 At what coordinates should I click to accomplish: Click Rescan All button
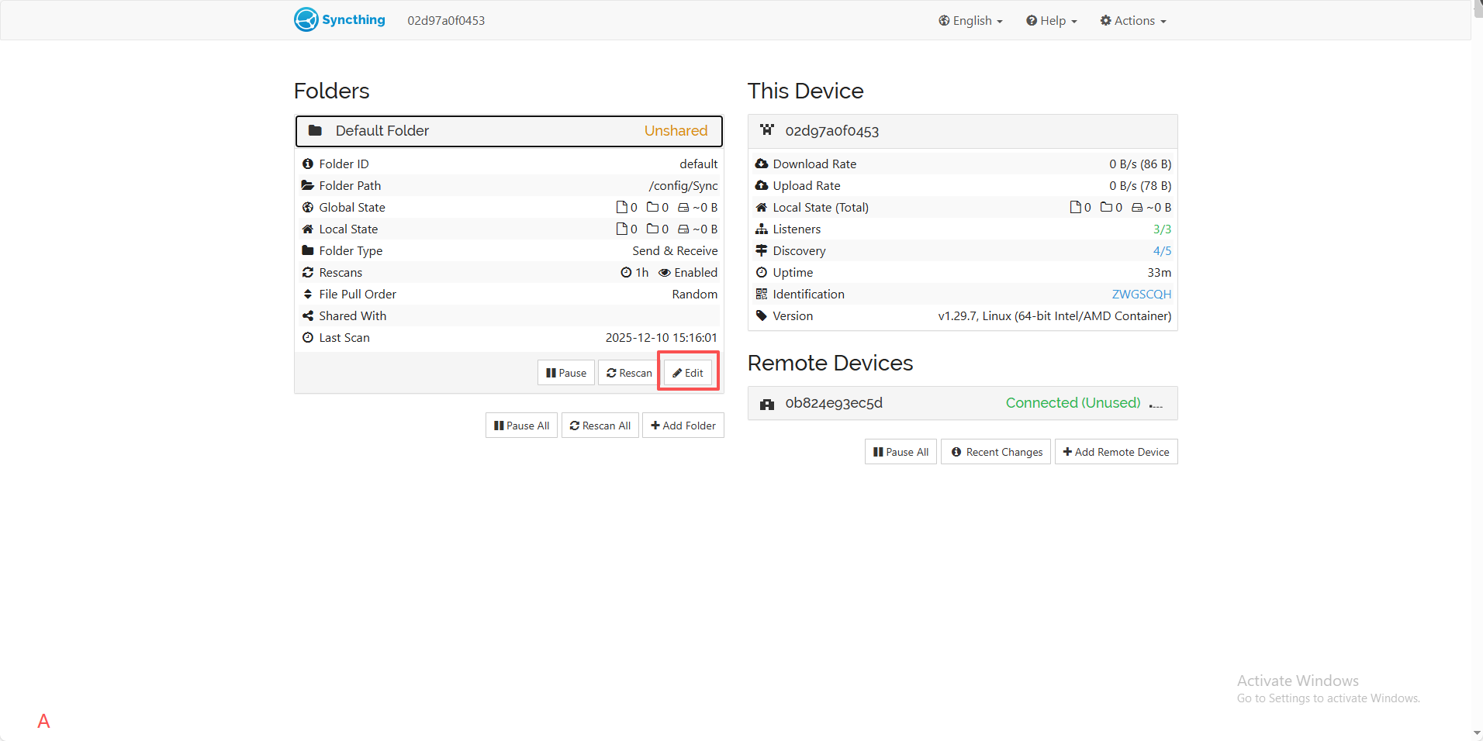click(600, 426)
